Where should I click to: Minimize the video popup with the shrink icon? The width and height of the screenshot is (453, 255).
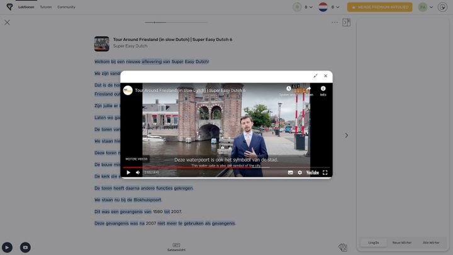pyautogui.click(x=315, y=76)
